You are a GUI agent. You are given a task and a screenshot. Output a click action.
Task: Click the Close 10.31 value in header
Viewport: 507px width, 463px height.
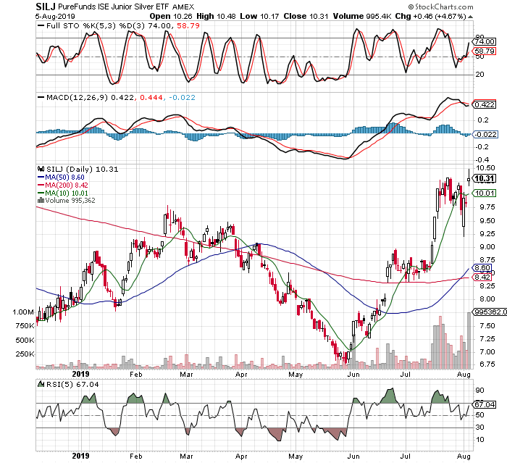306,16
